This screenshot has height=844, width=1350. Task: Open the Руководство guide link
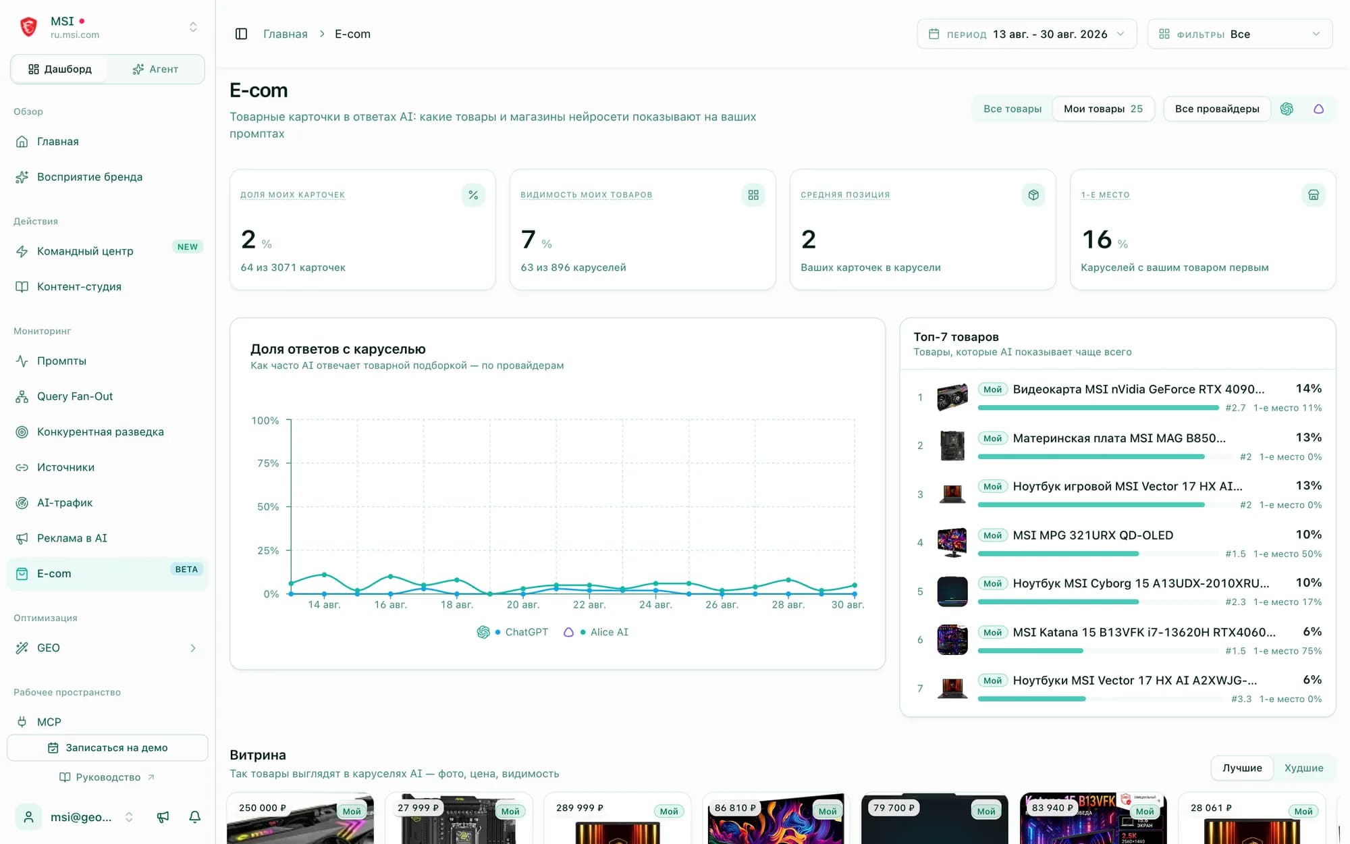pos(108,777)
